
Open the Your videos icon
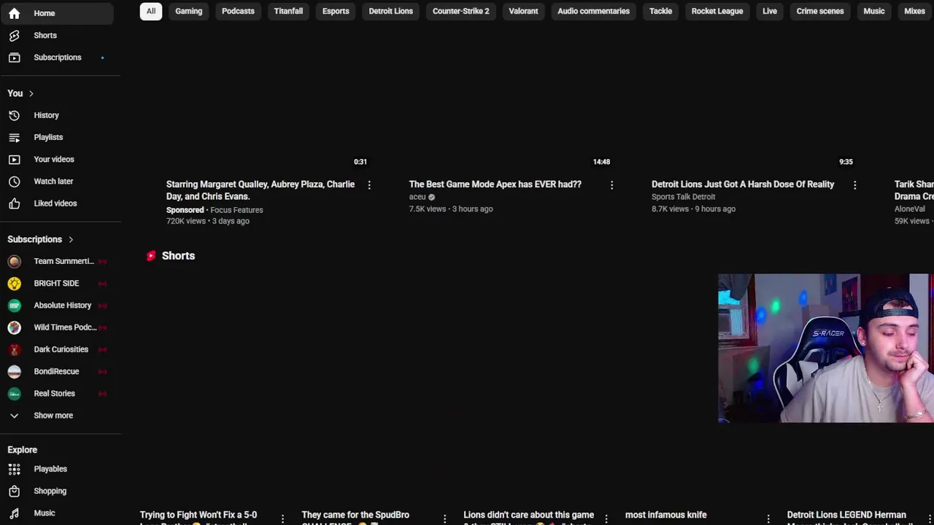(x=14, y=159)
